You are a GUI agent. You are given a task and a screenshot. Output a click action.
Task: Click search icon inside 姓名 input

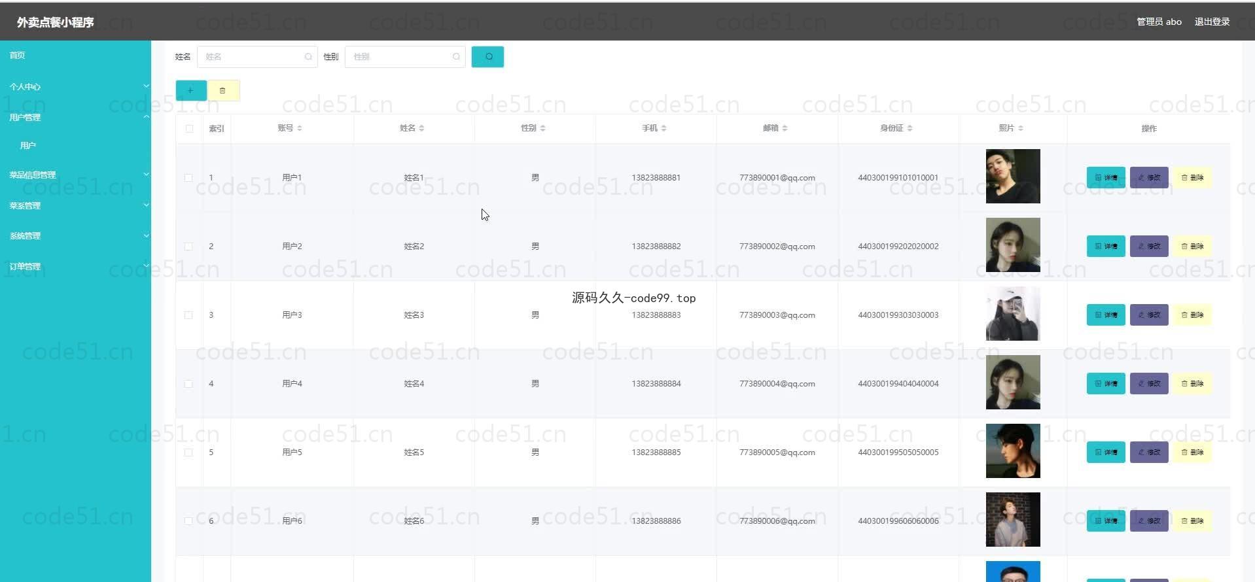308,57
